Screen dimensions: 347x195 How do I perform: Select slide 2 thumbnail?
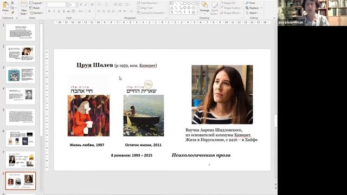[x=21, y=54]
